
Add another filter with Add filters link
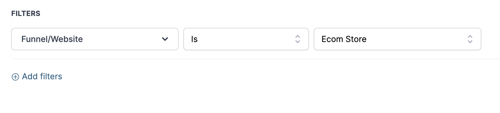point(37,77)
